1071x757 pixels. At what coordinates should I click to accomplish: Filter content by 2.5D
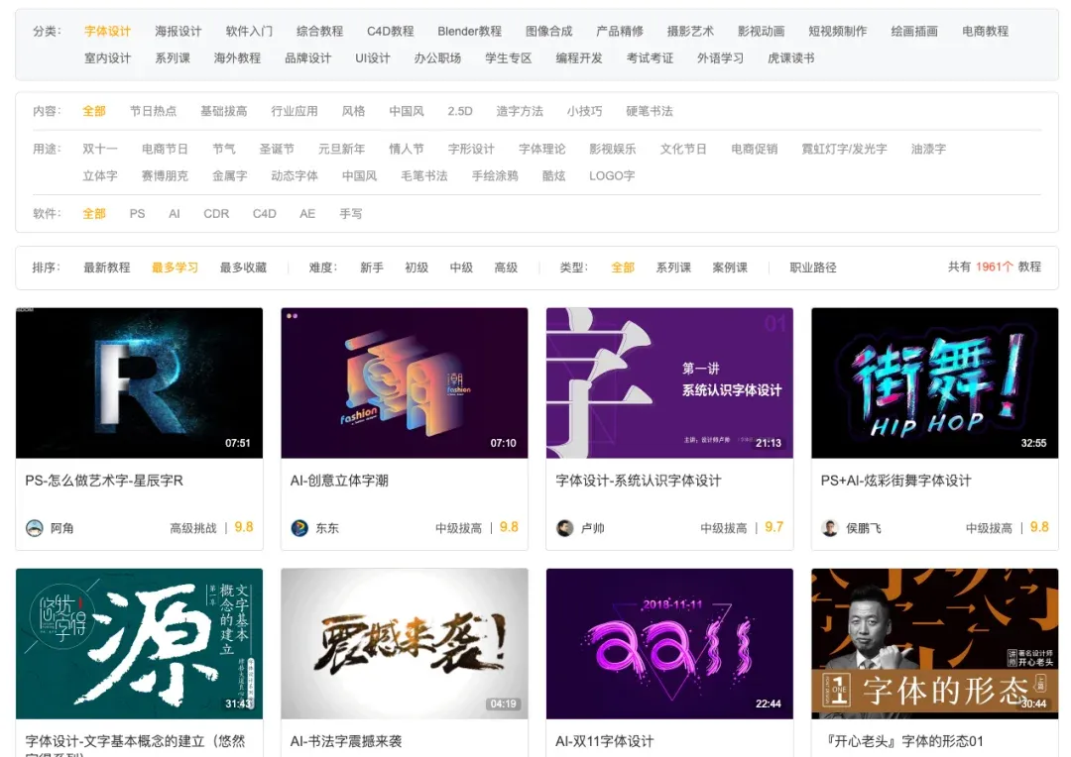click(460, 111)
